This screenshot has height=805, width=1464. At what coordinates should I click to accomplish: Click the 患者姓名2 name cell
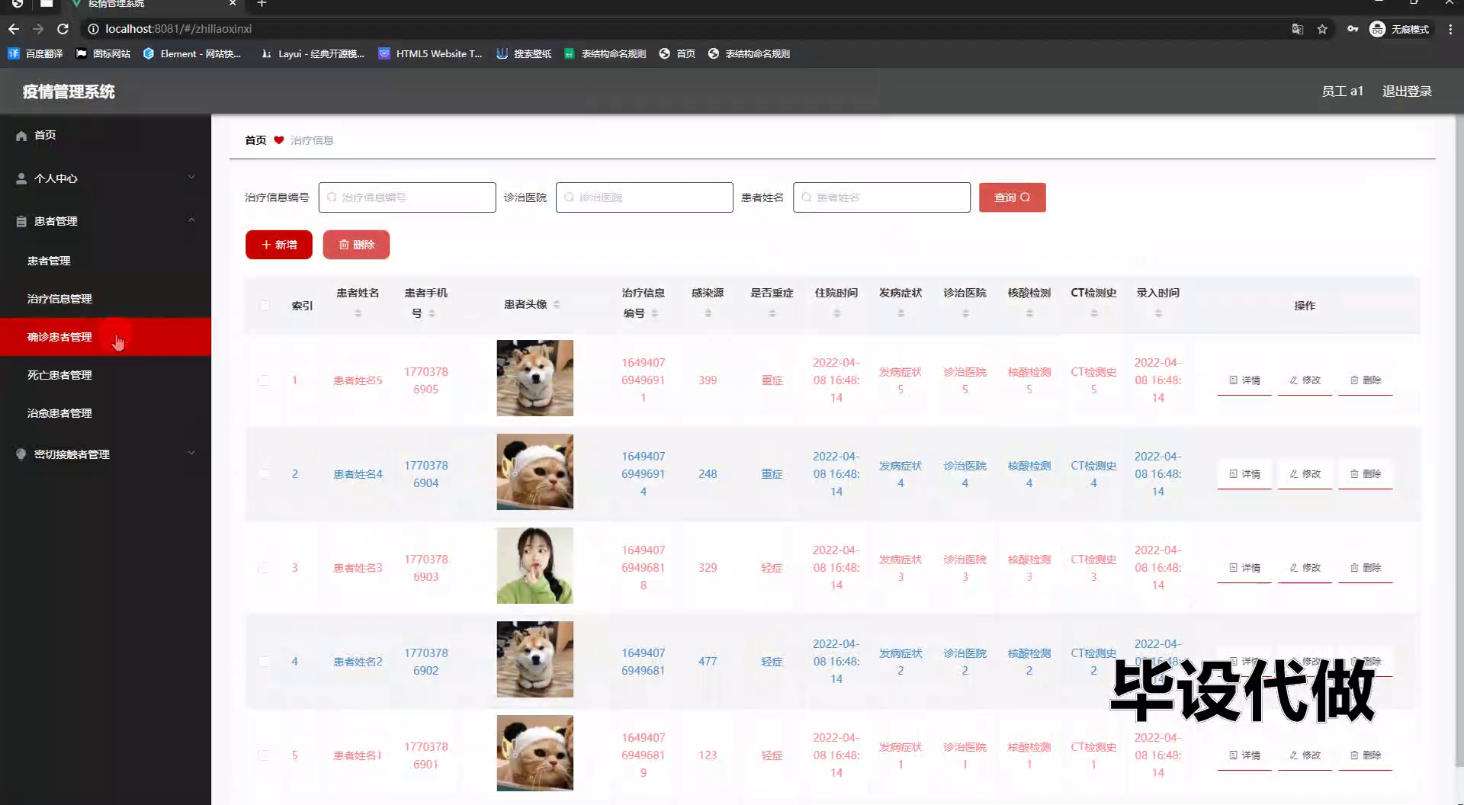coord(358,662)
